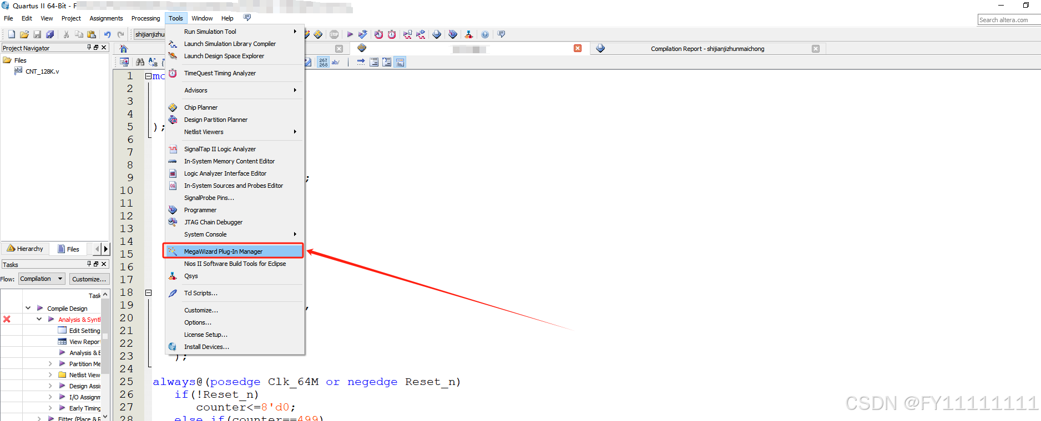Screen dimensions: 1041x421
Task: Collapse the Compile Design task
Action: [x=28, y=308]
